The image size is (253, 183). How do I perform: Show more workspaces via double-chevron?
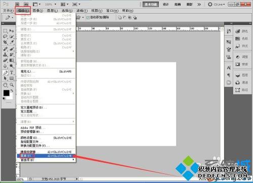coord(199,5)
